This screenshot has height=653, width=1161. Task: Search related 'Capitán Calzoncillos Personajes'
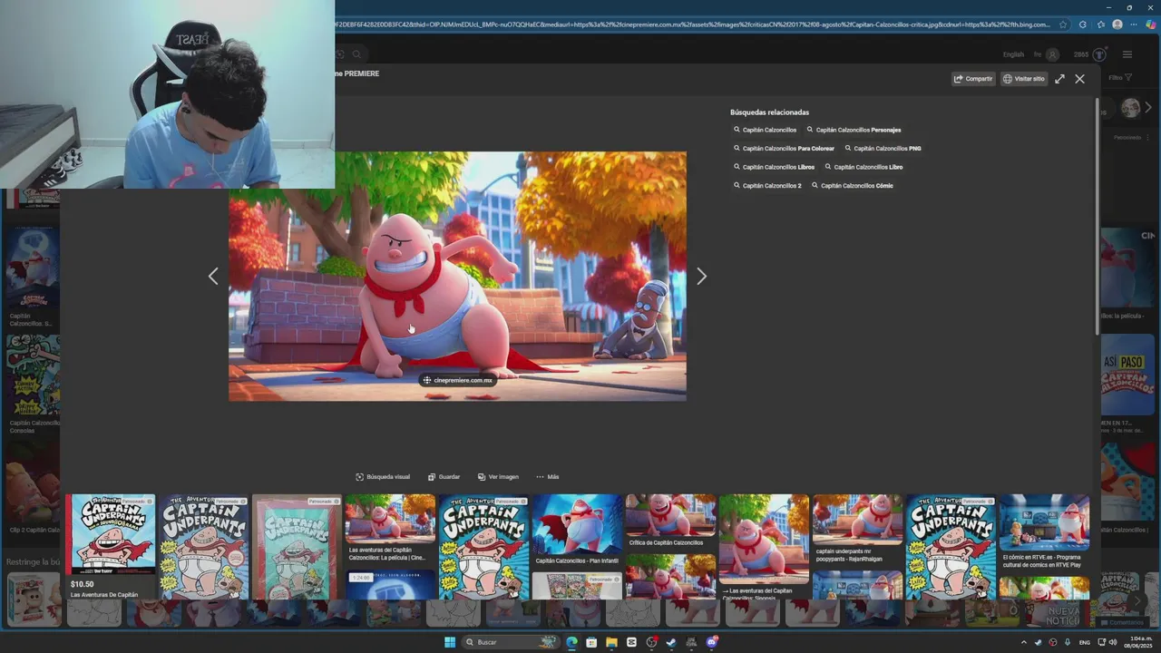[x=854, y=130]
